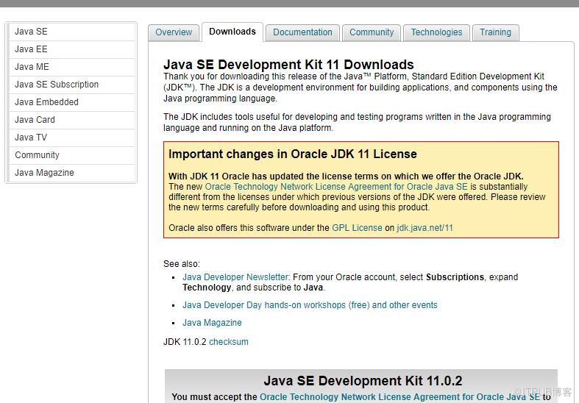
Task: Open Java Developer Newsletter link
Action: (235, 277)
